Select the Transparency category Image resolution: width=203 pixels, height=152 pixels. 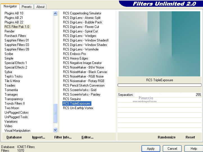click(14, 99)
